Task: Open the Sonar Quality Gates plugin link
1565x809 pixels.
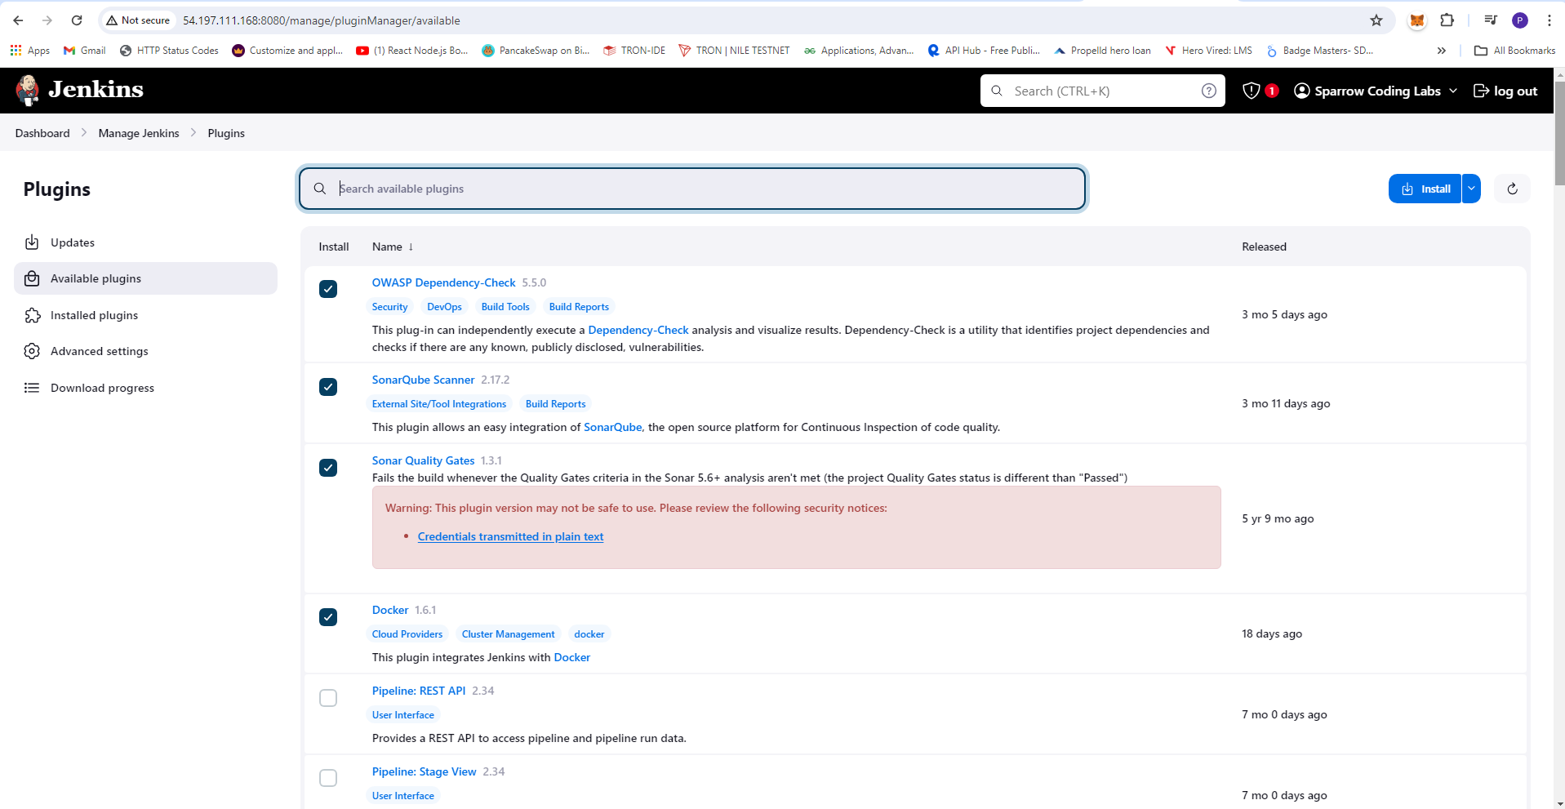Action: (x=423, y=460)
